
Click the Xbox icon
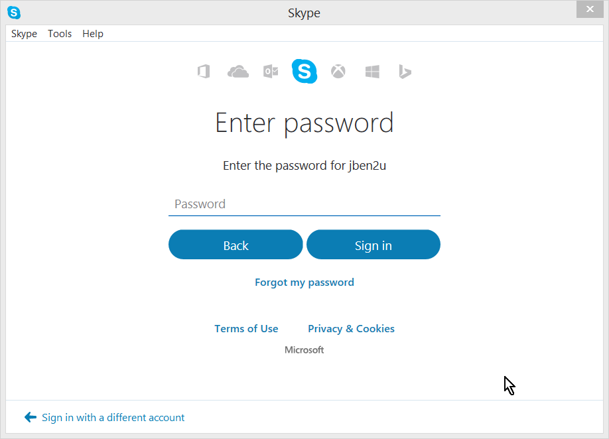coord(338,72)
